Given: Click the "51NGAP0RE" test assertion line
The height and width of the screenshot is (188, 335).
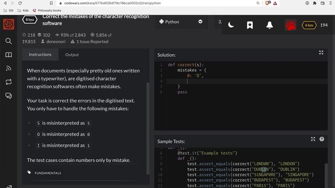Looking at the screenshot, I should click(250, 174).
